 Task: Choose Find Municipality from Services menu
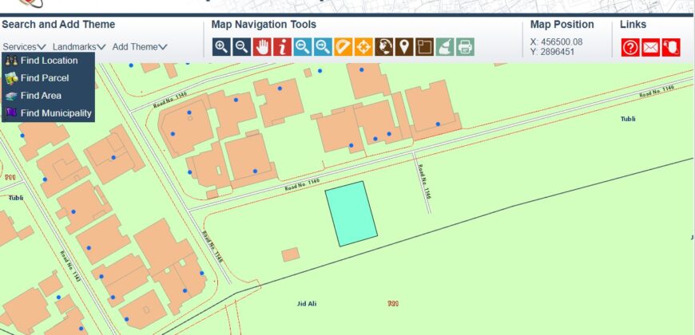click(x=56, y=112)
